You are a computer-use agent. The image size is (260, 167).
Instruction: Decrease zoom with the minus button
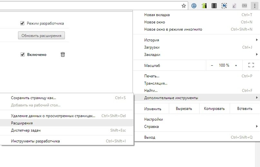click(212, 65)
